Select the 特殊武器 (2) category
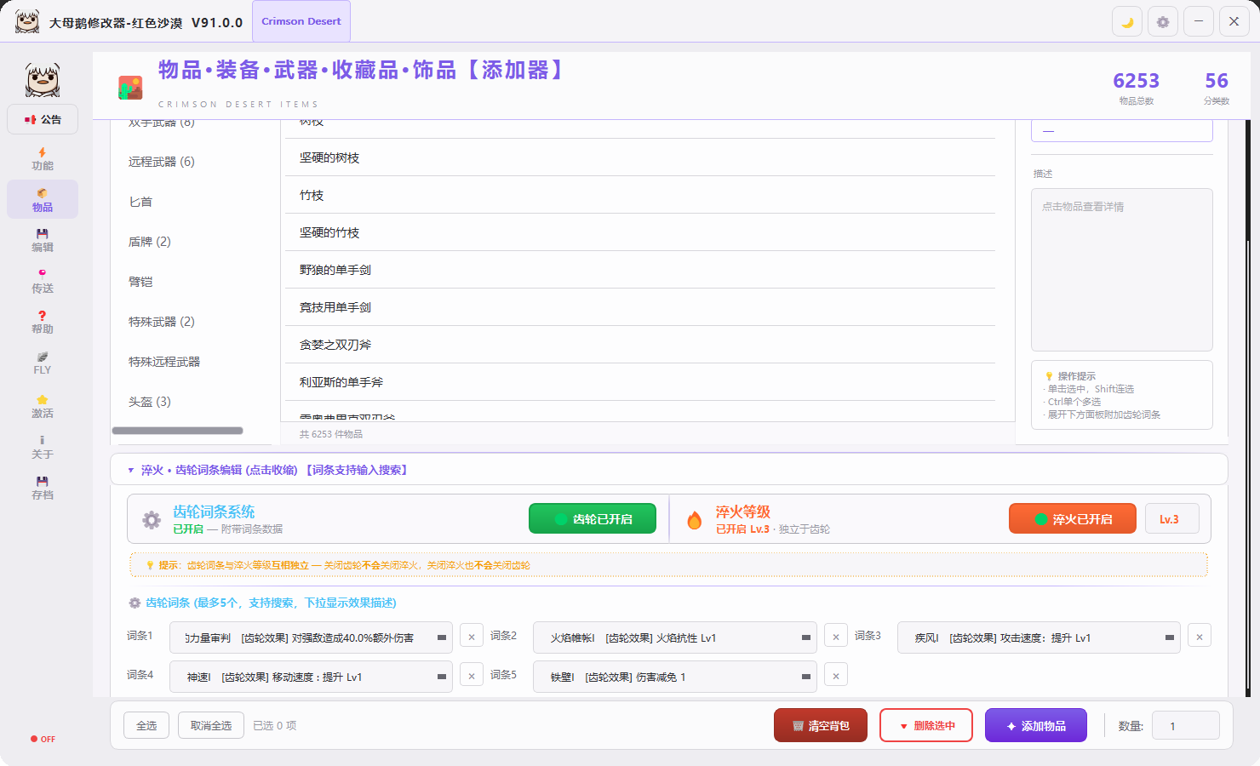Image resolution: width=1260 pixels, height=766 pixels. 162,322
